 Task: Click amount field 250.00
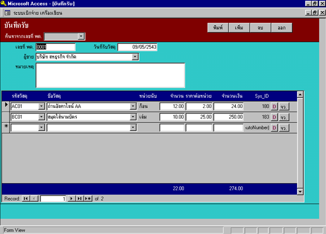click(228, 117)
